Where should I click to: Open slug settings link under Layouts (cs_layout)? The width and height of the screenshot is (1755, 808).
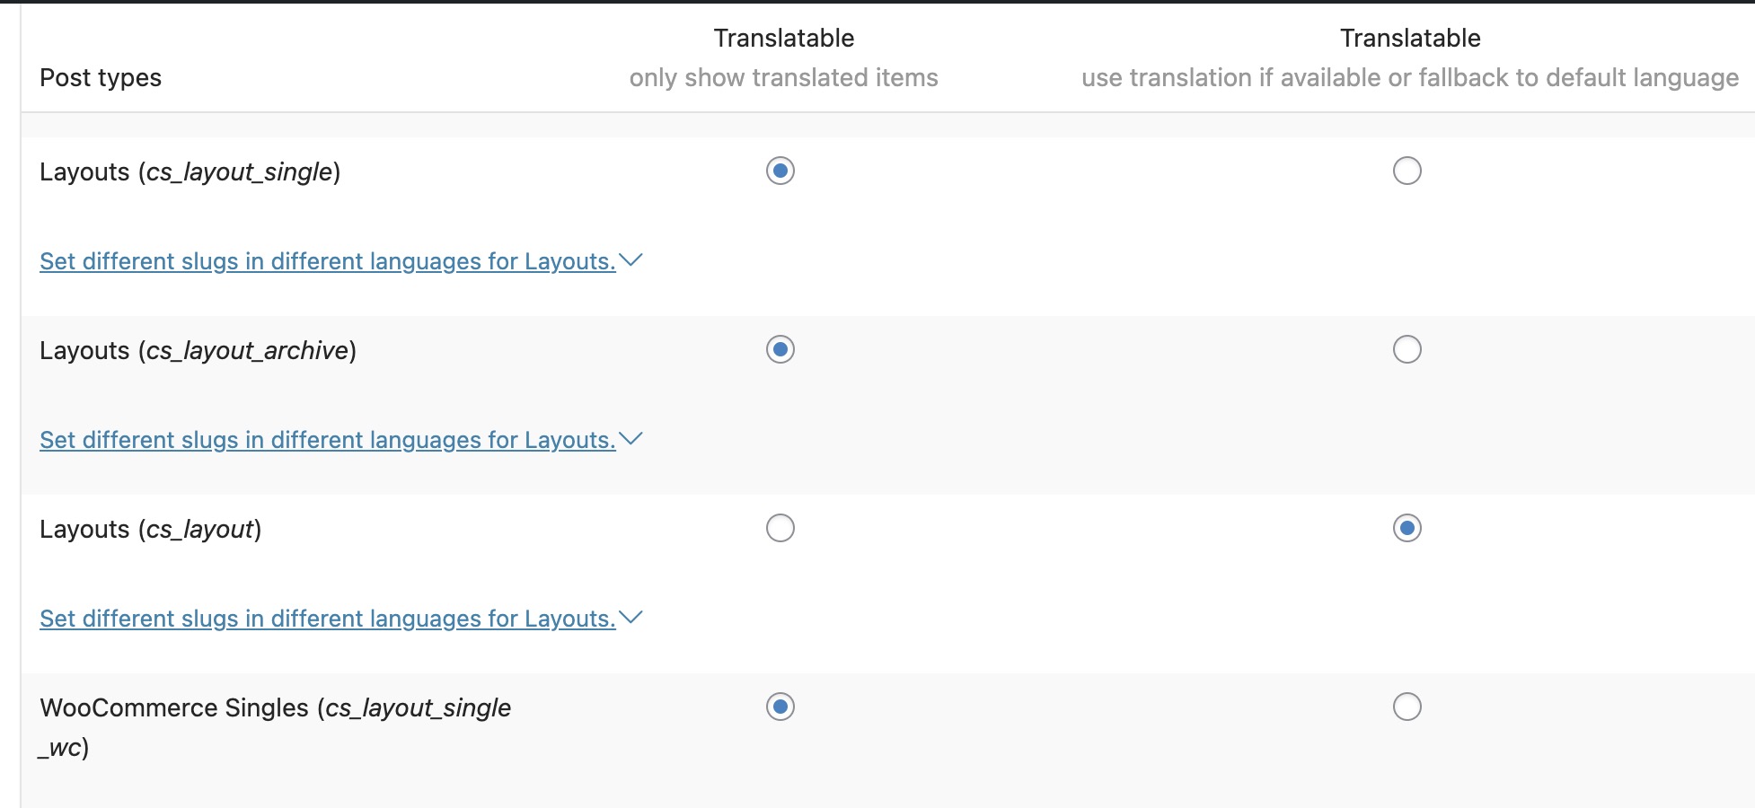327,619
